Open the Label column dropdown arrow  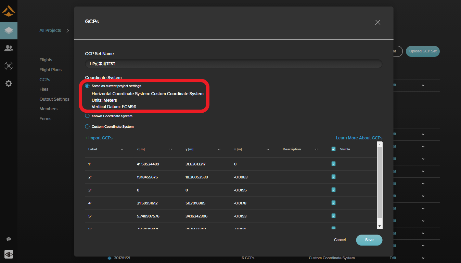(x=122, y=149)
